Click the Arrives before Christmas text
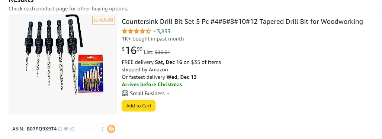The width and height of the screenshot is (382, 139). 152,84
